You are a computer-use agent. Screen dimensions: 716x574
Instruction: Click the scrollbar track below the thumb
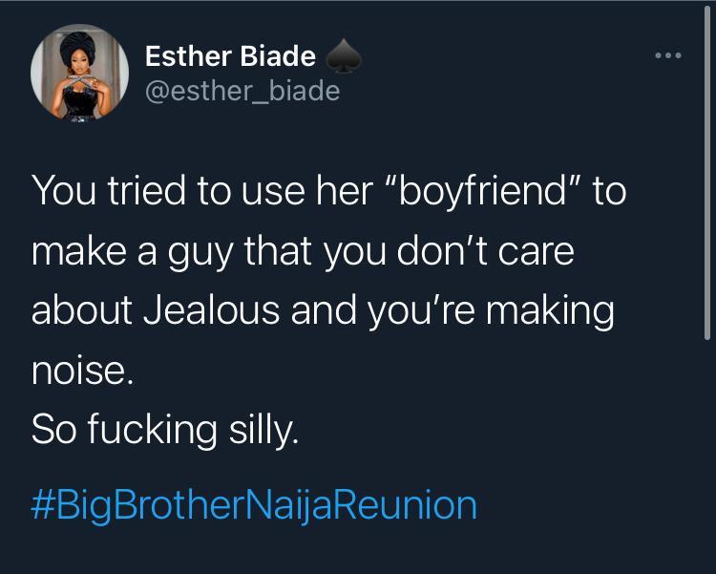click(x=707, y=457)
